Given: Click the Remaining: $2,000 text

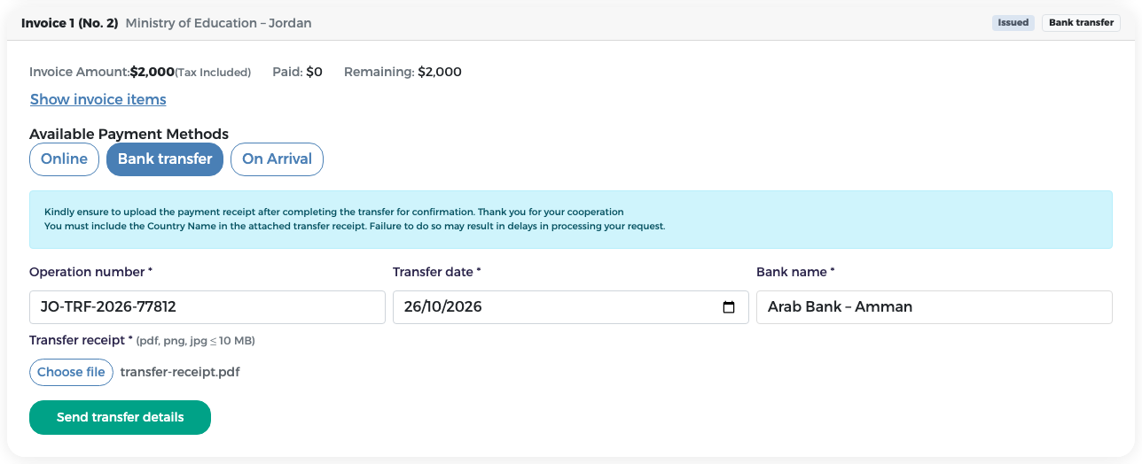Looking at the screenshot, I should [403, 72].
